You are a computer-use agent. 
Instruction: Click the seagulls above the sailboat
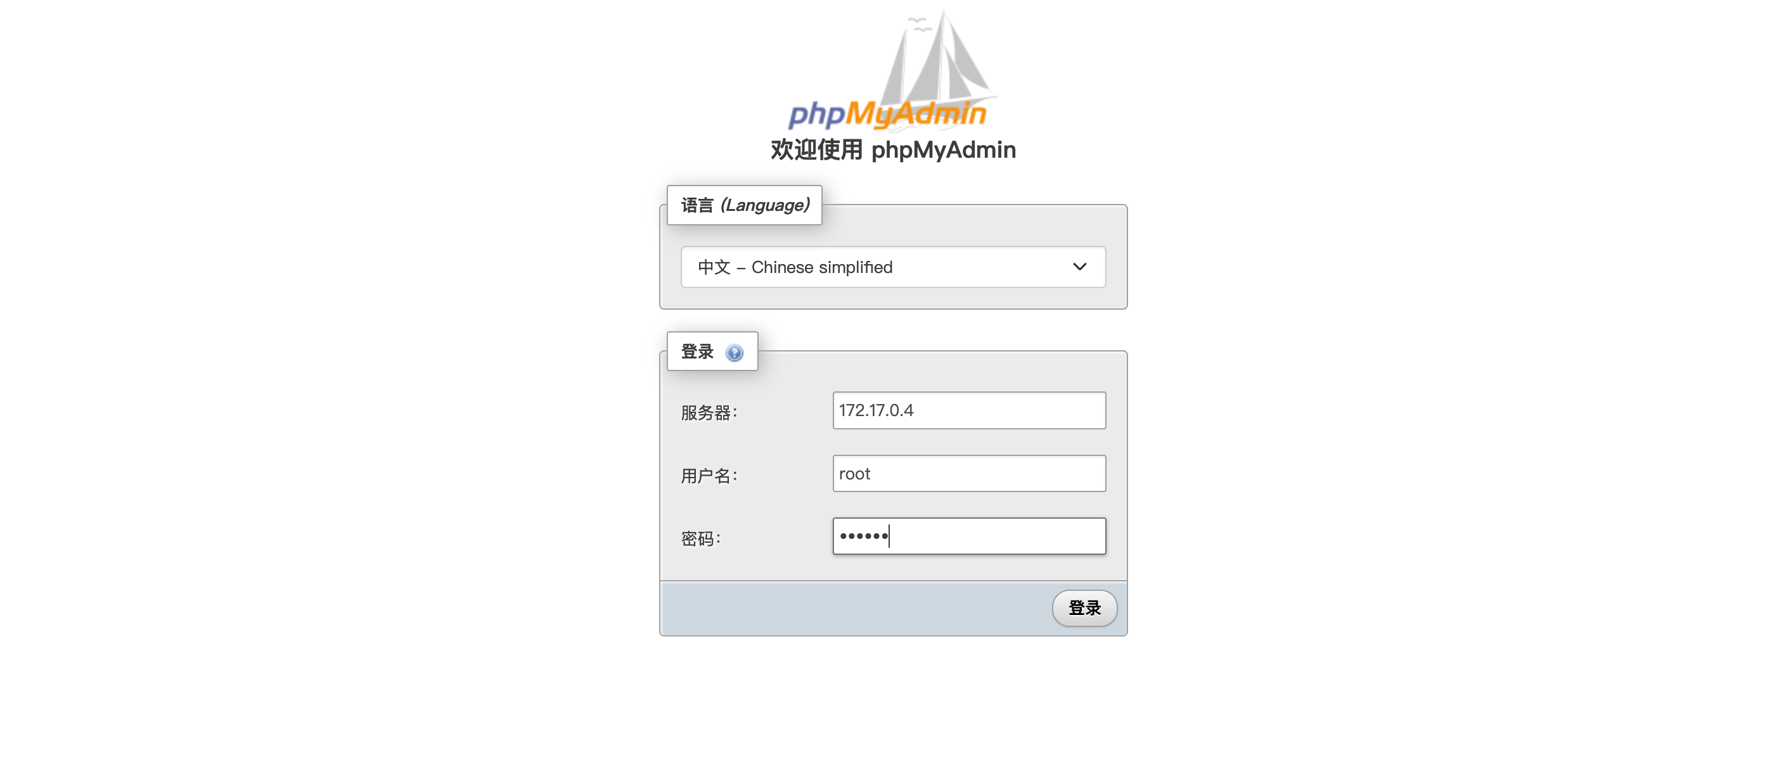click(920, 25)
